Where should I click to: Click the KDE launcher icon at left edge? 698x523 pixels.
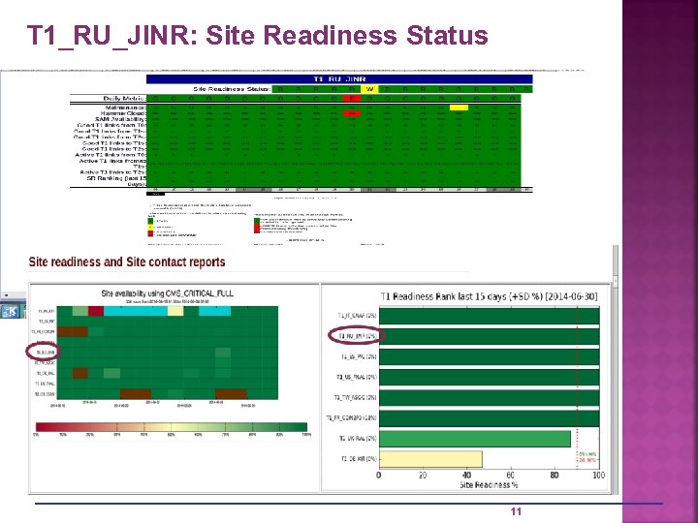[10, 311]
